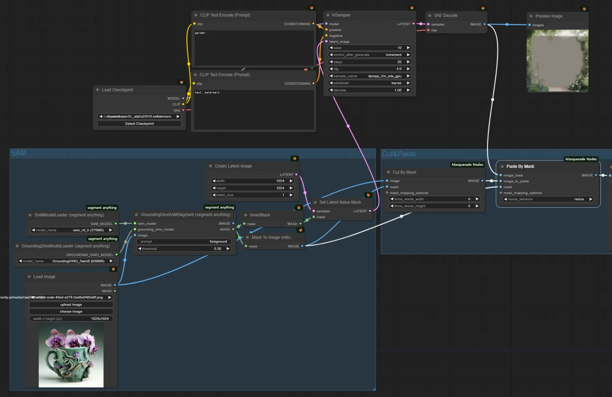
Task: Click the LATENT output port on KSampler
Action: (x=414, y=24)
